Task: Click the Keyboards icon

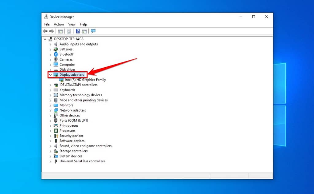Action: (x=56, y=90)
